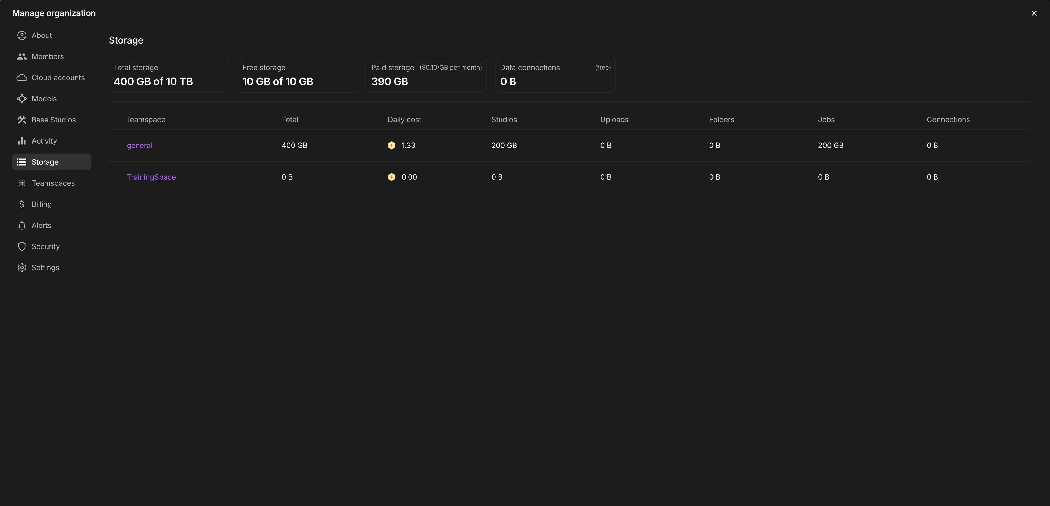Open the TrainingSpace teamspace link

[x=151, y=177]
